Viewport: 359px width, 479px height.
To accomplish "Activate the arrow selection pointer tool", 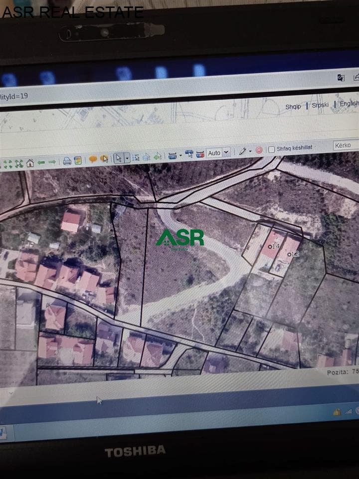I will (x=119, y=158).
